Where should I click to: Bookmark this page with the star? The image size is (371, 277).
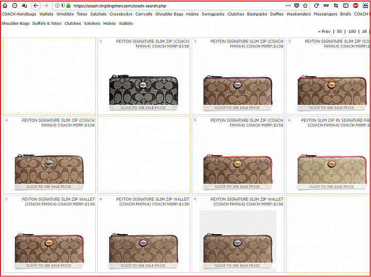305,6
